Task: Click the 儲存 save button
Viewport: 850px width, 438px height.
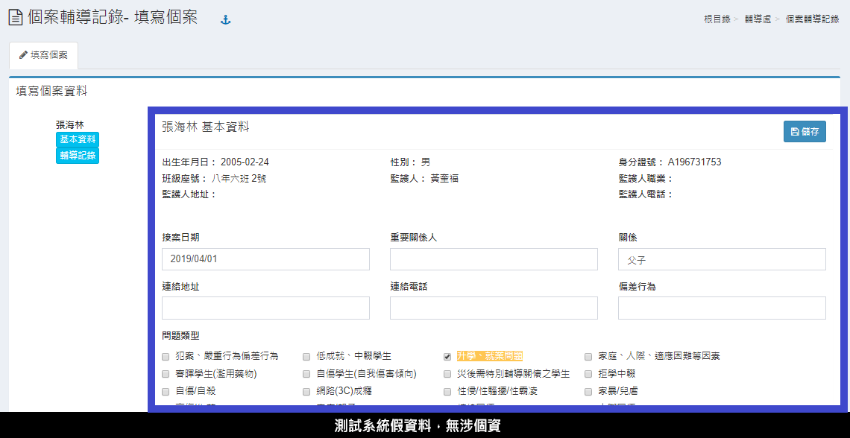Action: [x=805, y=131]
